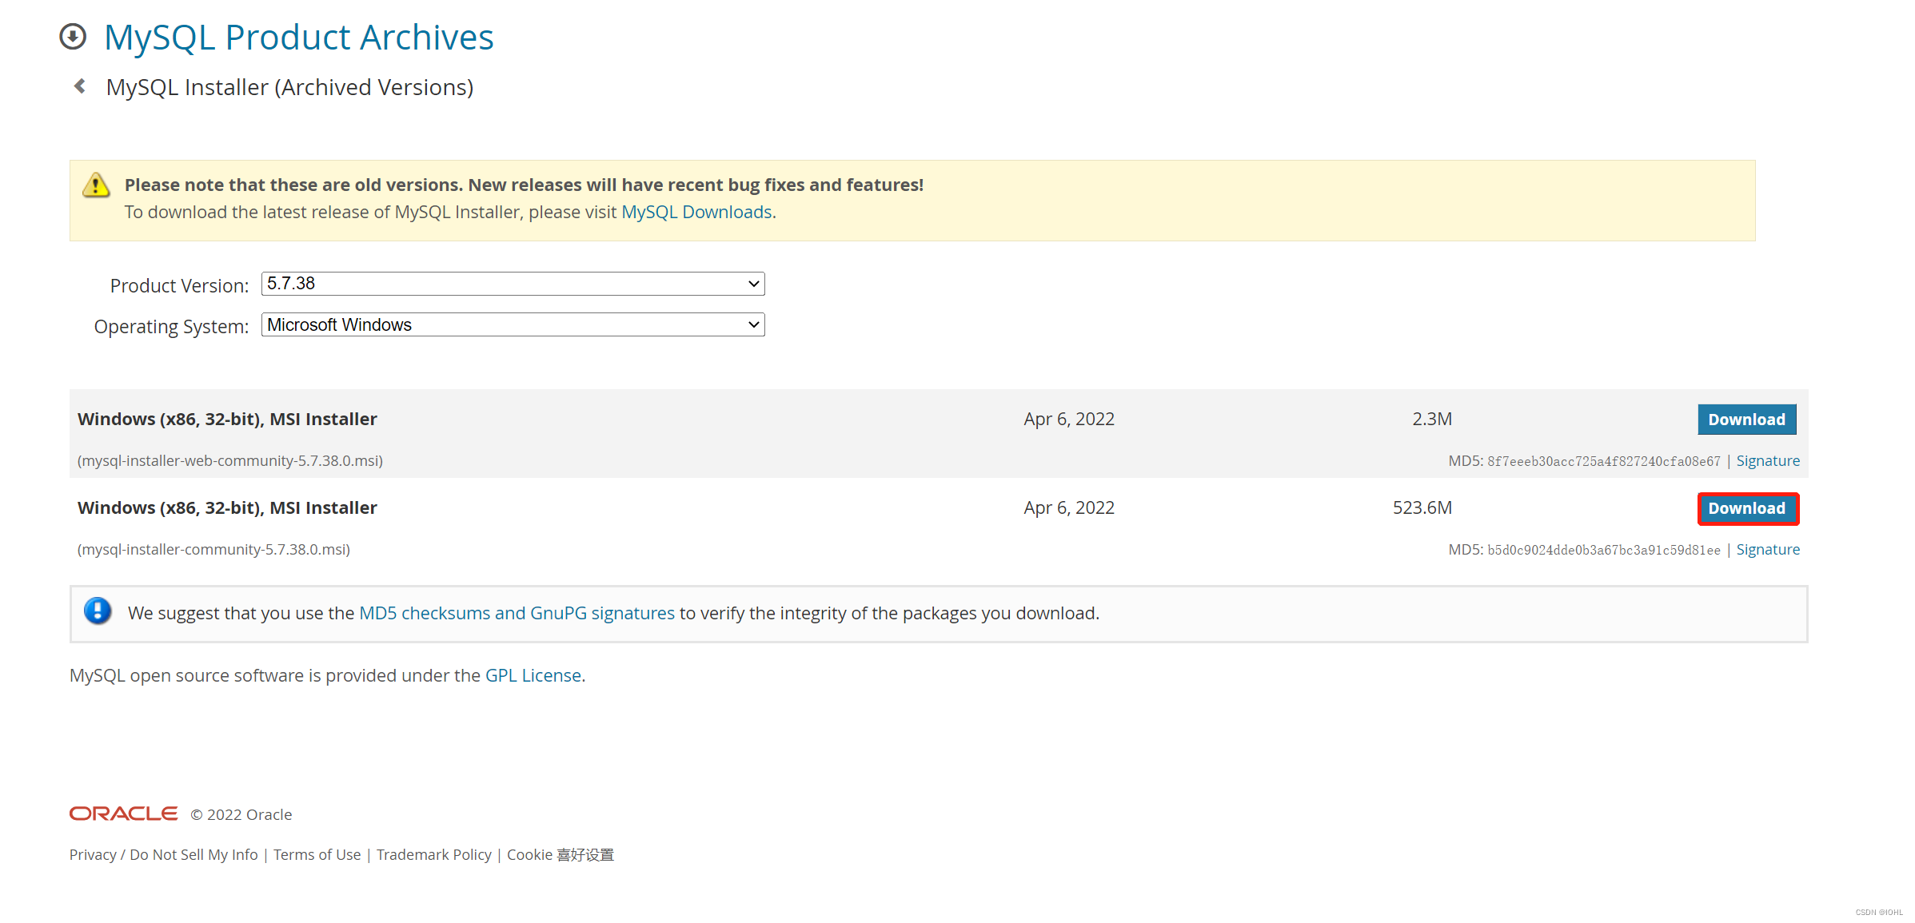Click the back arrow next to MySQL Installer heading
Image resolution: width=1915 pixels, height=923 pixels.
pos(80,86)
